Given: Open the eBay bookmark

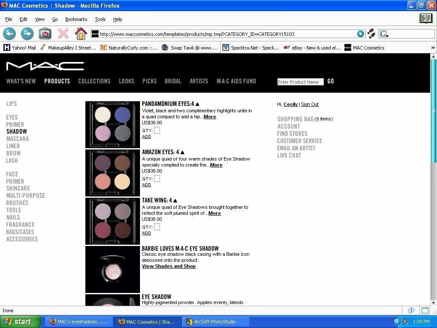Looking at the screenshot, I should point(312,48).
